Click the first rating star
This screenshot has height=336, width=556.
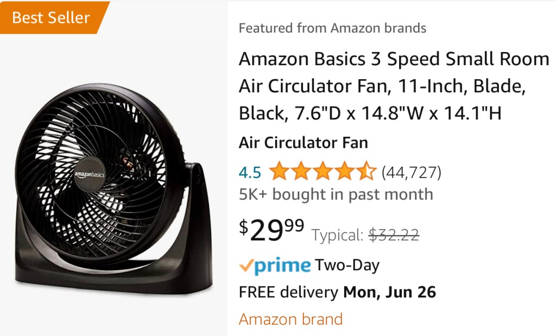tap(279, 172)
